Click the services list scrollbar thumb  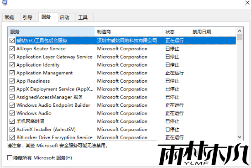[240, 37]
